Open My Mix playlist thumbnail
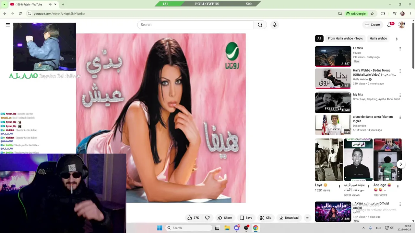415x233 pixels. (333, 103)
